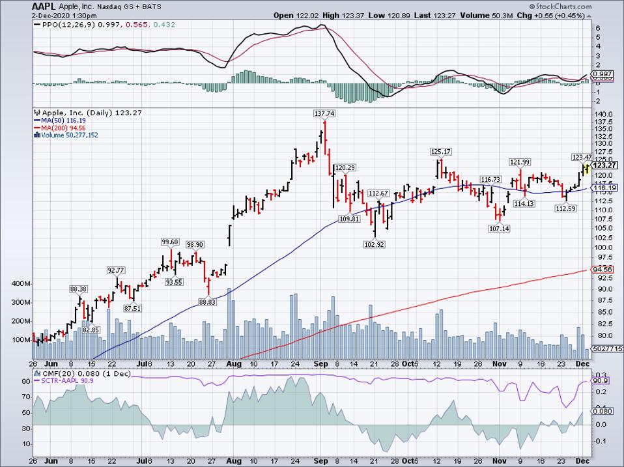Click the 100M volume axis label

pyautogui.click(x=22, y=340)
